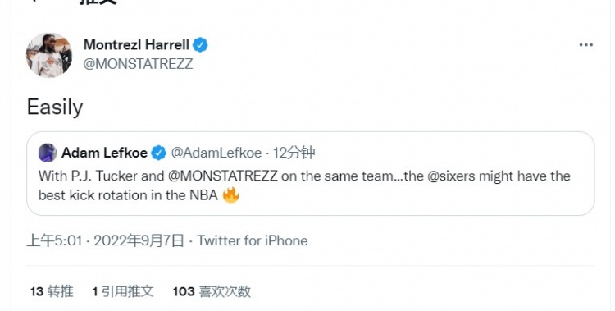This screenshot has width=615, height=311.
Task: Click Adam Lefkoe's verified checkmark badge
Action: 158,153
